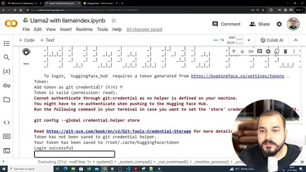Open the browser tab search dropdown
The width and height of the screenshot is (306, 172).
tap(3, 3)
